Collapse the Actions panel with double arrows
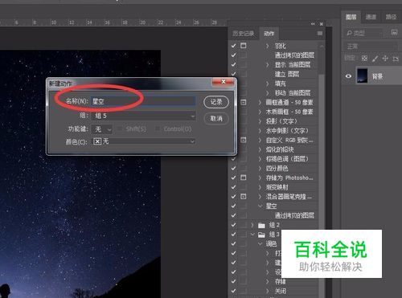 (x=313, y=24)
